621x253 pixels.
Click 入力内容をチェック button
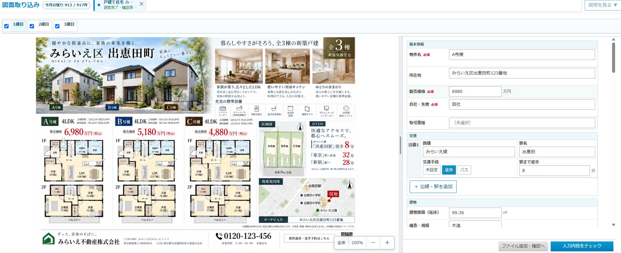click(x=582, y=246)
